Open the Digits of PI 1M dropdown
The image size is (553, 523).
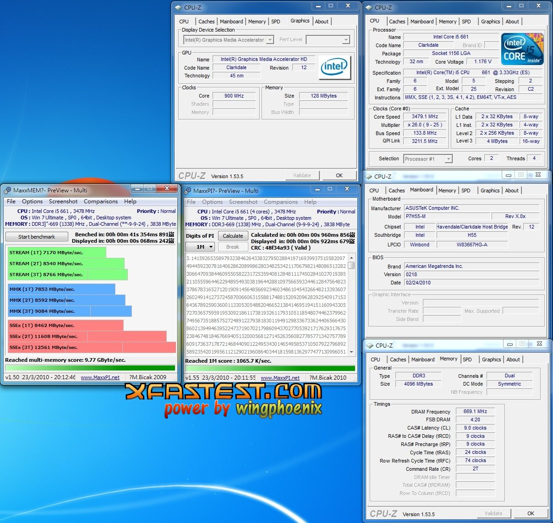click(x=200, y=247)
